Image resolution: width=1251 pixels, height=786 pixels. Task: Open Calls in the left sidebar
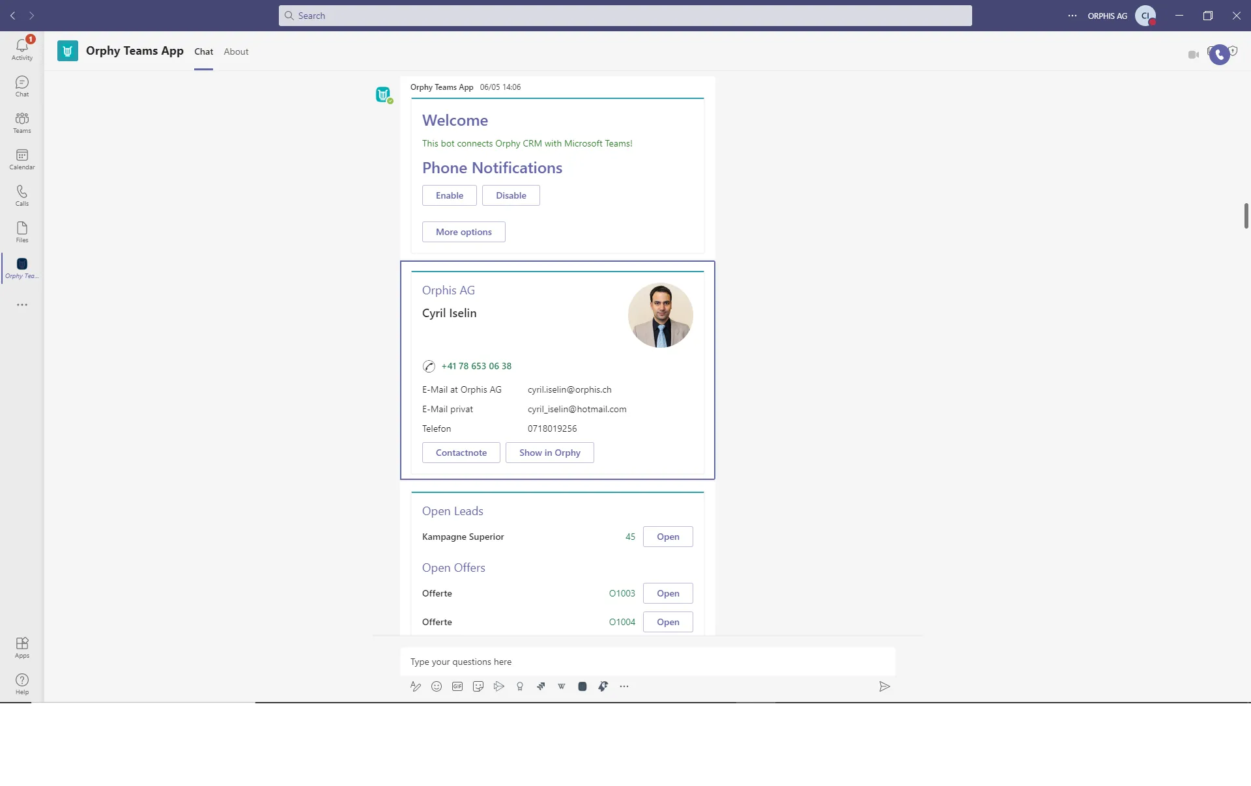(x=22, y=195)
